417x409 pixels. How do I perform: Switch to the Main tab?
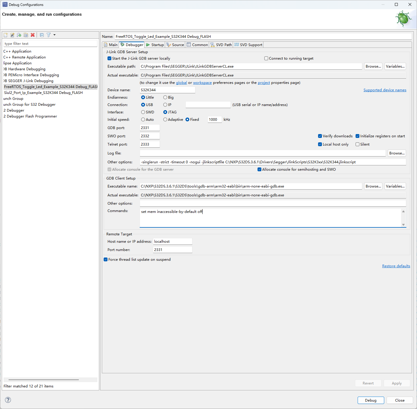[111, 45]
